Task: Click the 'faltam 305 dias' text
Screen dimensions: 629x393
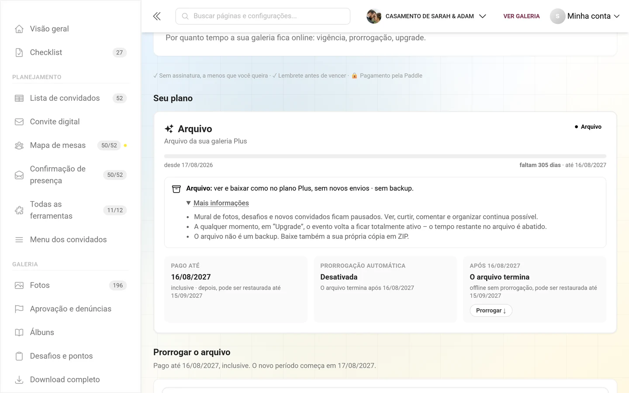Action: [x=540, y=165]
